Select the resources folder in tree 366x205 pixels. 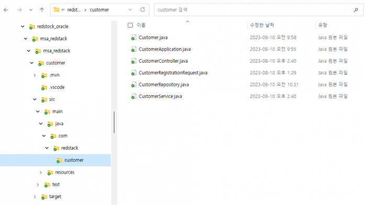click(65, 172)
